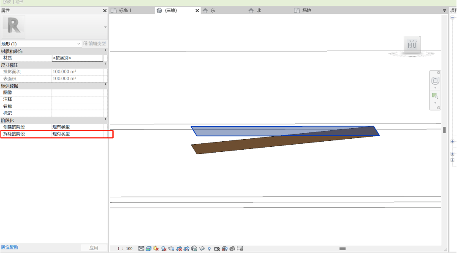Expand the zoom tool dropdown arrow
The image size is (459, 253).
(435, 103)
